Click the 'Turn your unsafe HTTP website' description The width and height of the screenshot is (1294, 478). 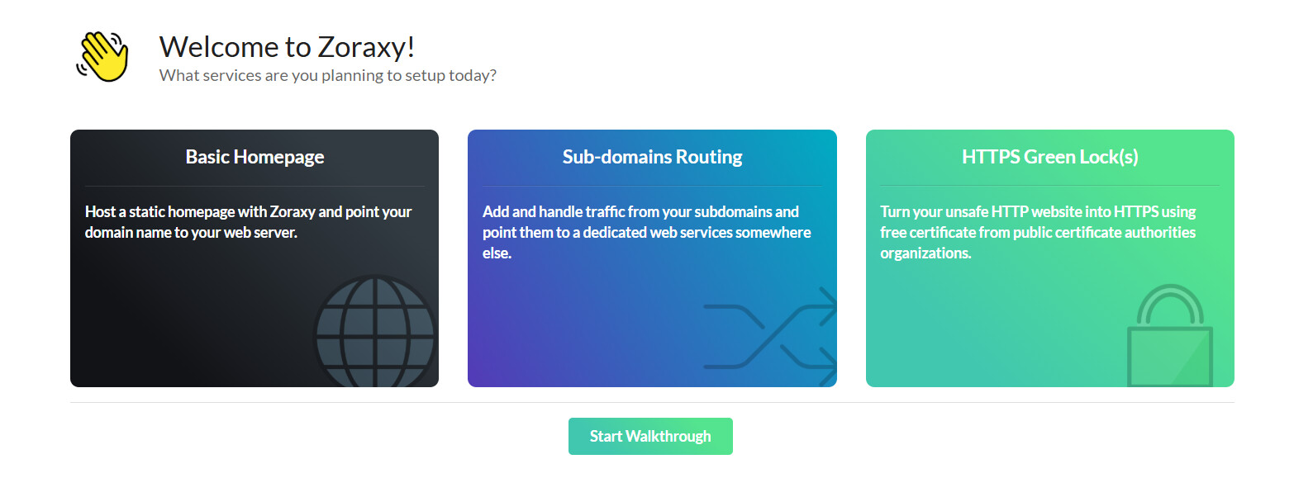[x=1038, y=232]
